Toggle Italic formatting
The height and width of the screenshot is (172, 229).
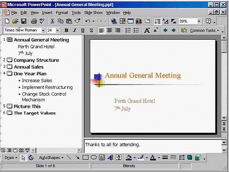[75, 30]
